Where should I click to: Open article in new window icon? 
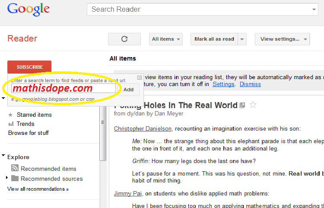click(242, 105)
